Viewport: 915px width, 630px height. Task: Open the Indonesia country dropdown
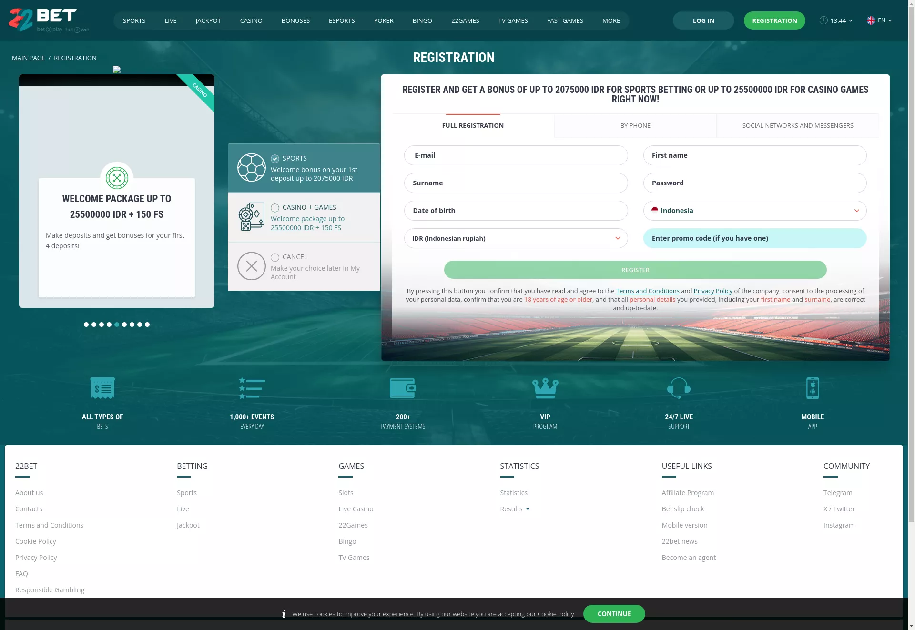click(x=755, y=211)
